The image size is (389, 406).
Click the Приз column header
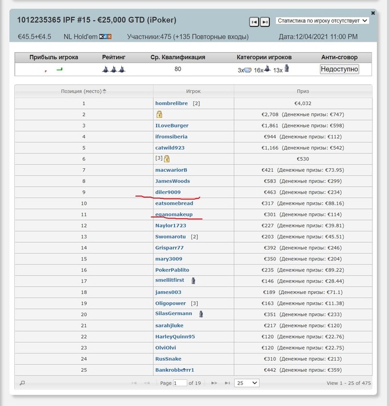[303, 91]
